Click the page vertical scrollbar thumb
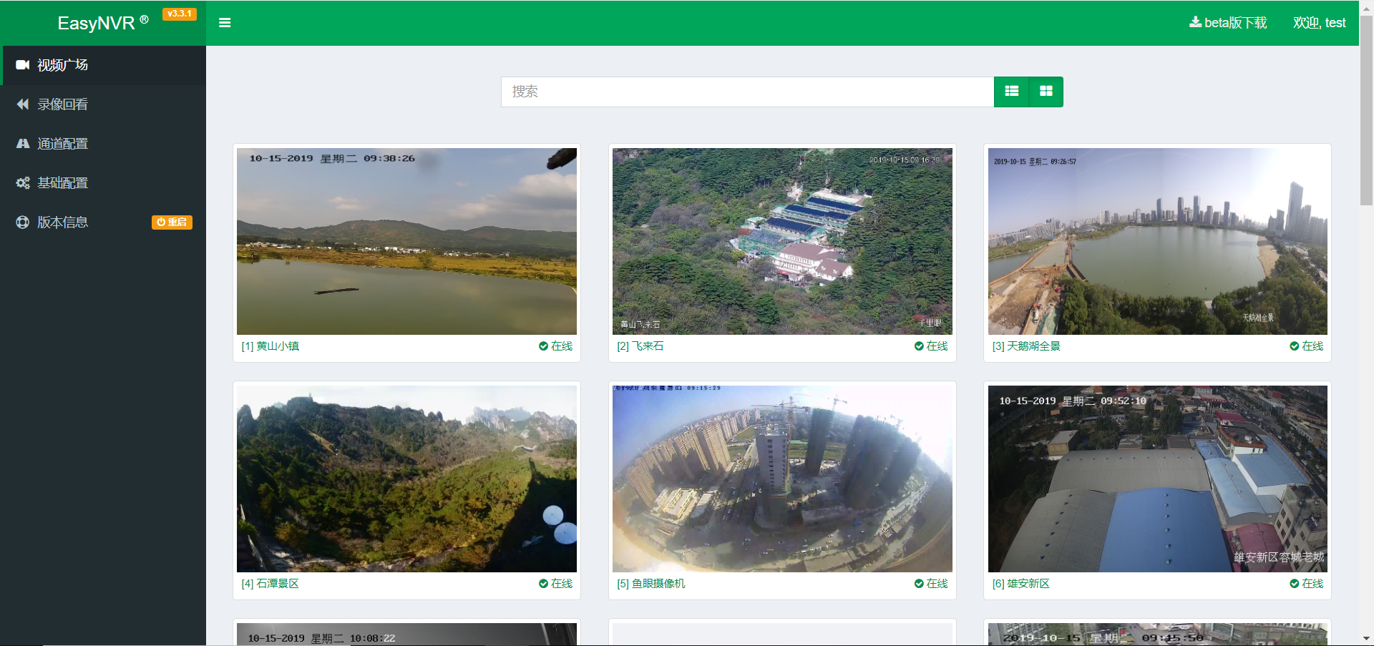This screenshot has width=1374, height=646. pos(1366,111)
